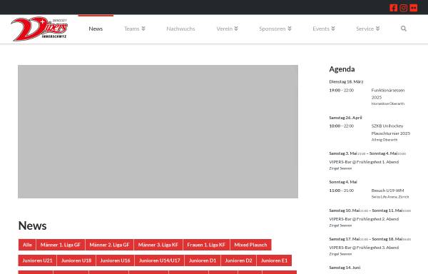Filter news by Junioren U21
This screenshot has height=274, width=428.
click(37, 260)
